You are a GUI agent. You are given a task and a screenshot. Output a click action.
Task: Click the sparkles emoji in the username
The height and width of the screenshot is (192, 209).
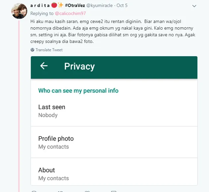click(60, 5)
